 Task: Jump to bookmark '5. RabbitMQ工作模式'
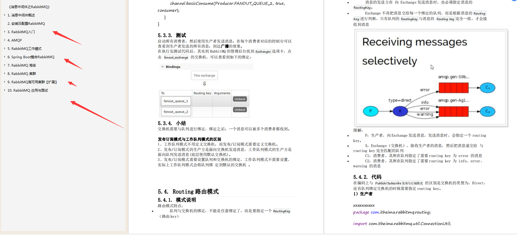pyautogui.click(x=25, y=48)
